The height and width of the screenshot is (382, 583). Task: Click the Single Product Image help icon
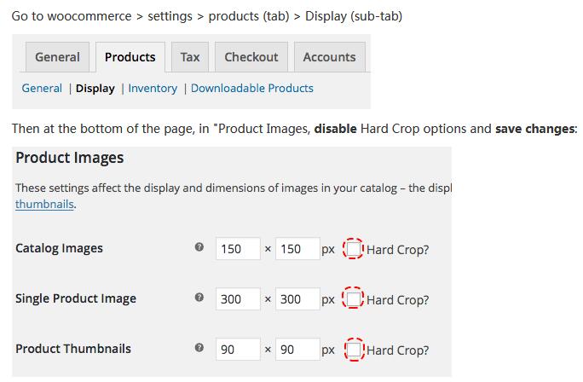tap(199, 298)
